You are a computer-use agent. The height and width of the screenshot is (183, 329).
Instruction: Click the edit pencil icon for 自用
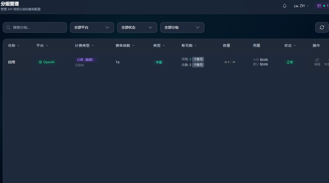317,60
